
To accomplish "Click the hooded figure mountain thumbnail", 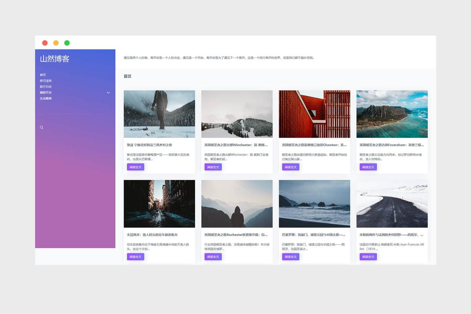I will pyautogui.click(x=237, y=204).
